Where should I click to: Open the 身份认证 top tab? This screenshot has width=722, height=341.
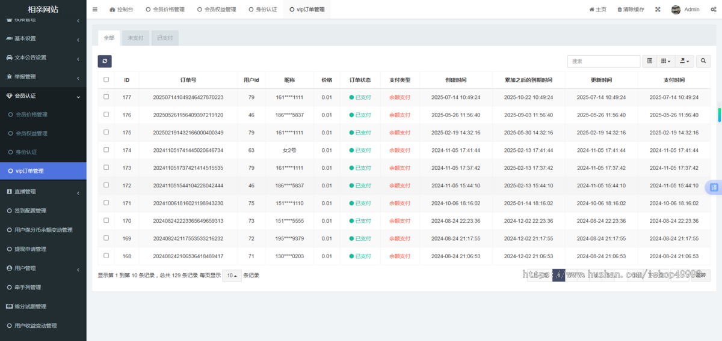pyautogui.click(x=263, y=10)
